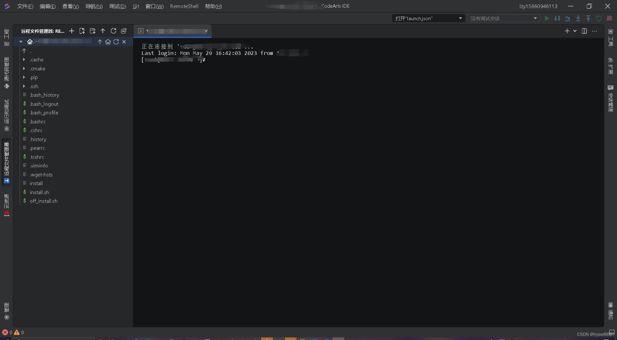Open terminal more actions ellipsis
The width and height of the screenshot is (617, 340).
click(595, 31)
